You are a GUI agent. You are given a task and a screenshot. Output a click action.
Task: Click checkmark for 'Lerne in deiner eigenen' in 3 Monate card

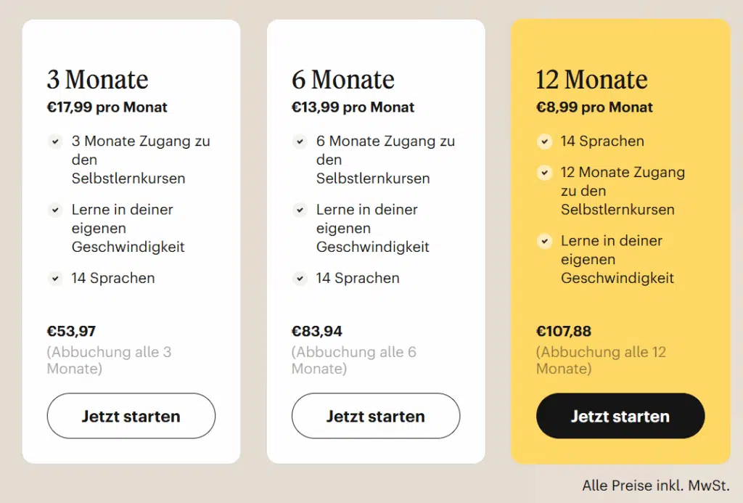55,210
